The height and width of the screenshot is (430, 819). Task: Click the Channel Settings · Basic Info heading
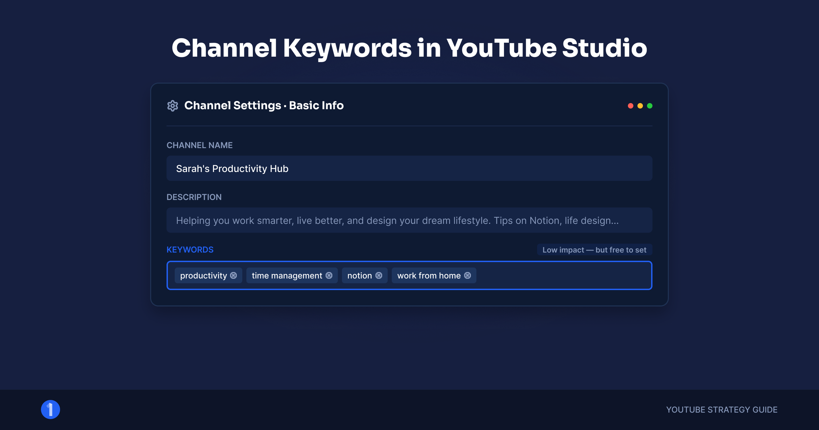[x=264, y=105]
